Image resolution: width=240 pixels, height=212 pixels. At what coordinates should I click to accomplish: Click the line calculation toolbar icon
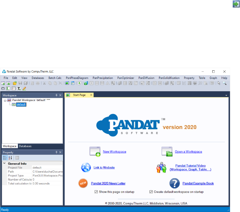[x=97, y=83]
